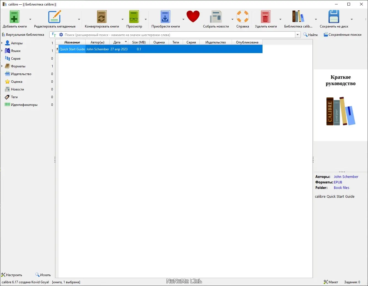
Task: Open search history dropdown arrow
Action: pos(298,35)
